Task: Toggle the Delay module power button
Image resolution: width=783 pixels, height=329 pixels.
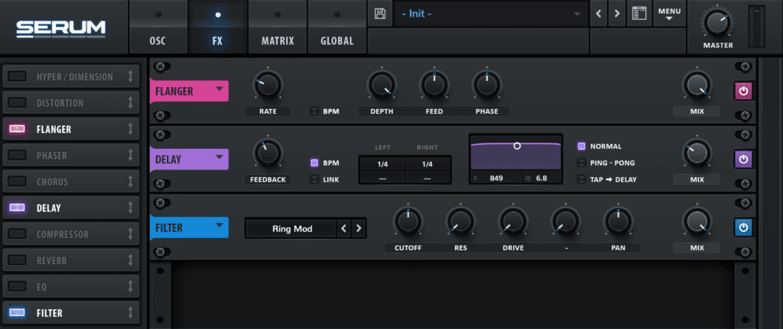Action: tap(743, 160)
